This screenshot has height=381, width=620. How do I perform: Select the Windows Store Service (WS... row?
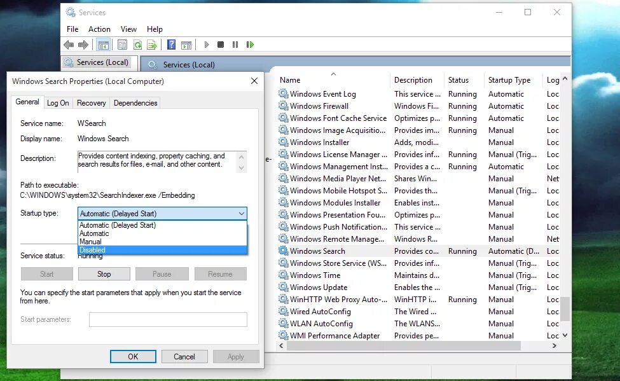point(418,263)
